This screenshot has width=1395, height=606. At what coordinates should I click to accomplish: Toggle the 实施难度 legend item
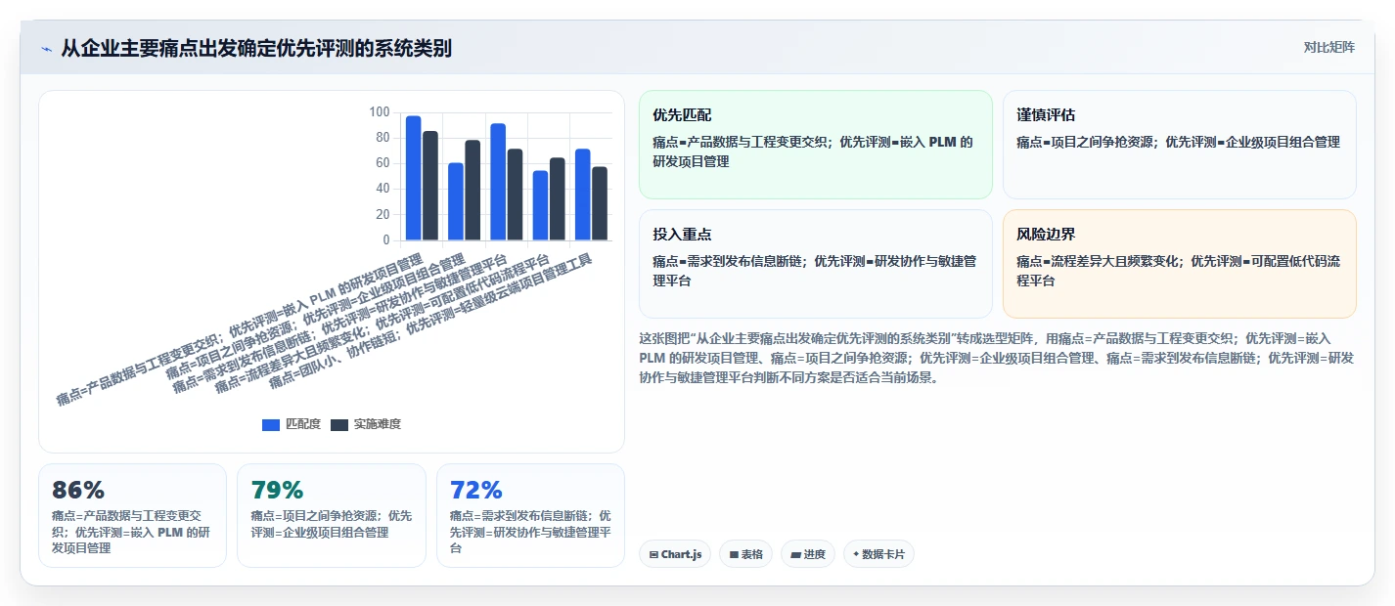(366, 424)
